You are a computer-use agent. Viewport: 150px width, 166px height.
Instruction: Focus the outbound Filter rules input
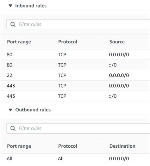[78, 128]
